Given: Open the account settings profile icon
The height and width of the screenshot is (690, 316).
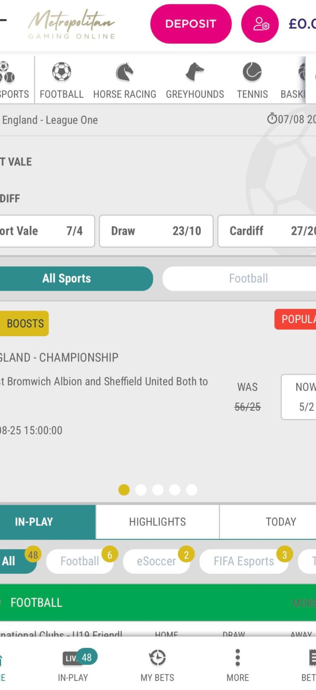Looking at the screenshot, I should pyautogui.click(x=260, y=24).
